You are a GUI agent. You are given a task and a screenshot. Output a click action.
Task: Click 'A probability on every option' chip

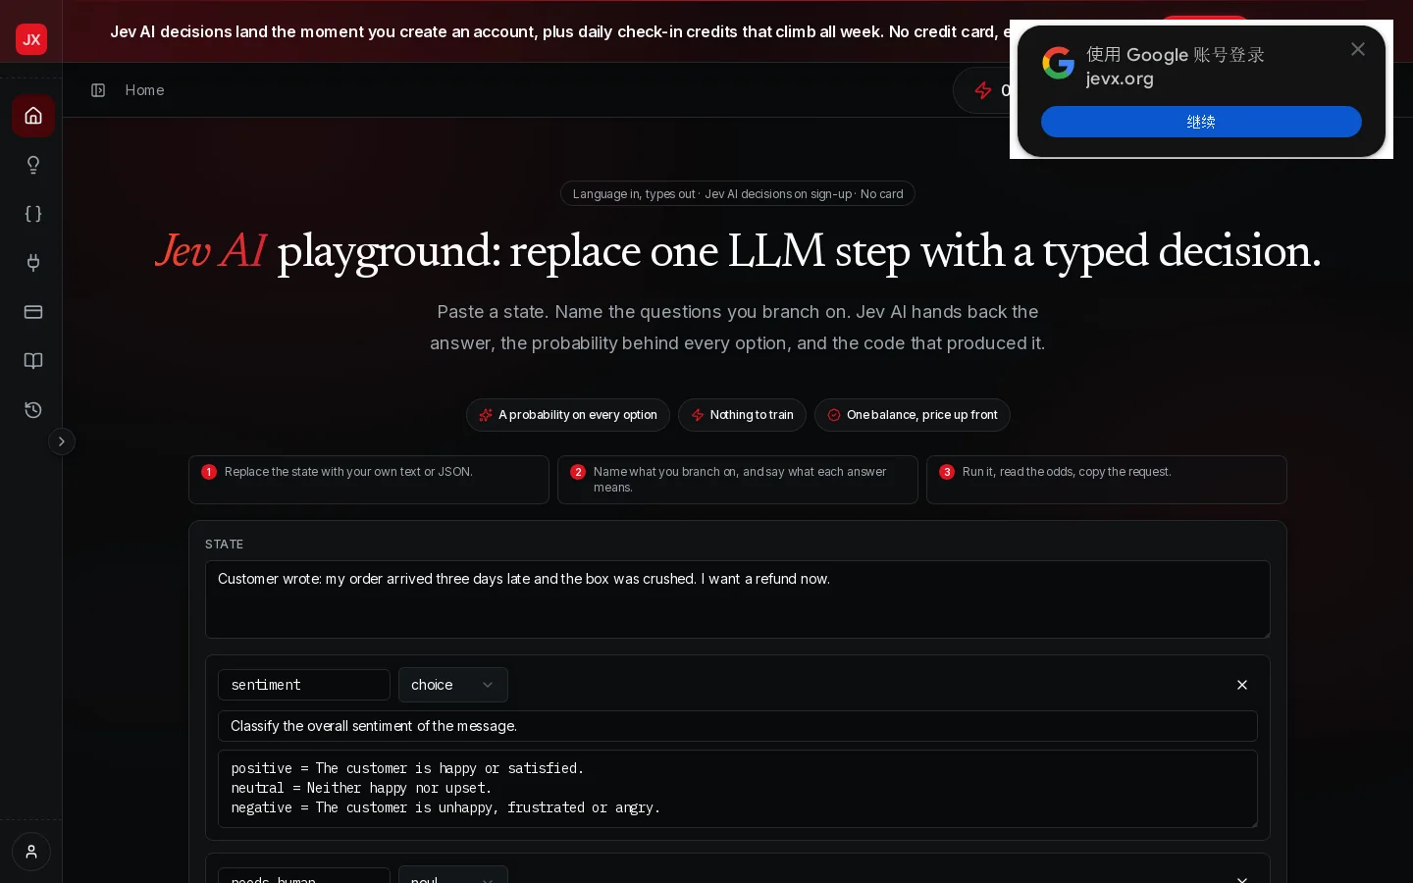[568, 415]
